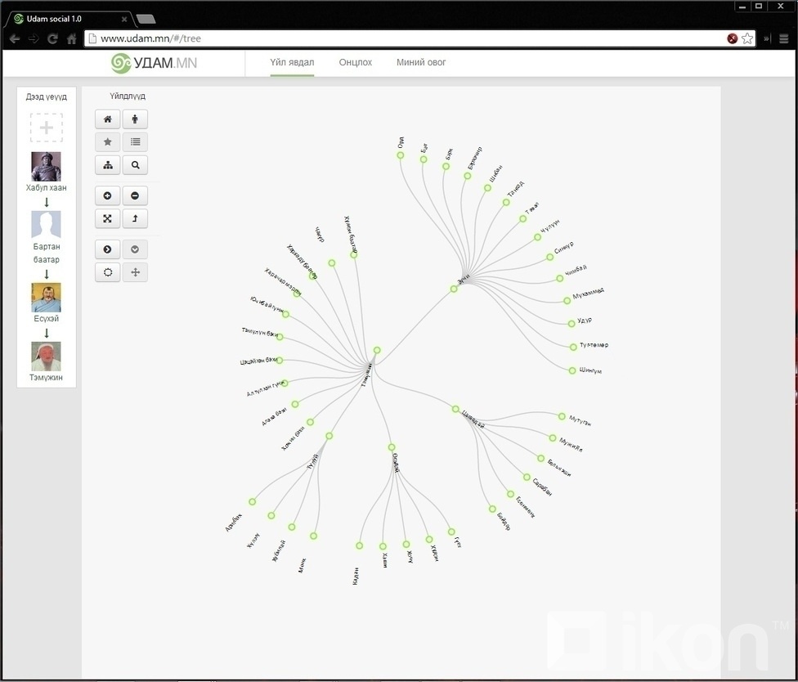Switch to the Миний овог tab

(421, 62)
